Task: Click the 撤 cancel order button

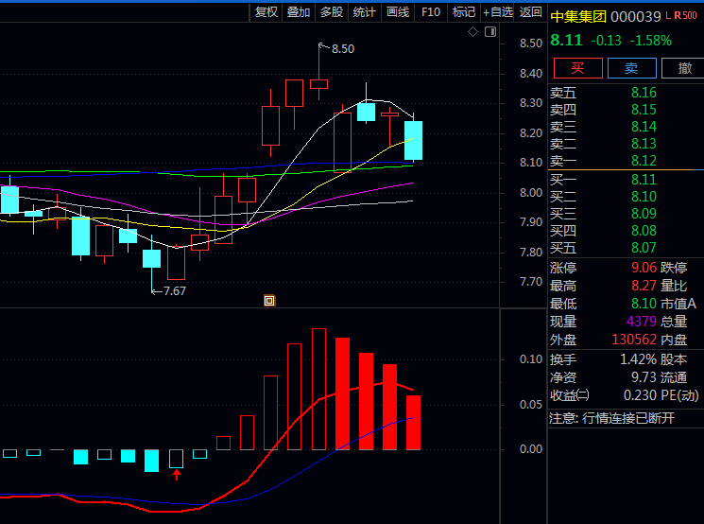Action: pos(683,68)
